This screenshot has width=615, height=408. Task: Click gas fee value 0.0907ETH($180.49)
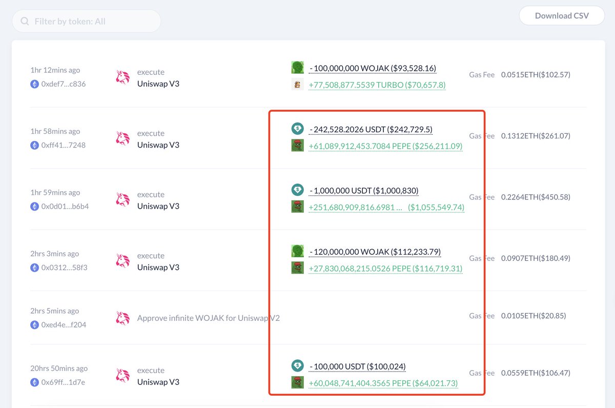point(536,258)
